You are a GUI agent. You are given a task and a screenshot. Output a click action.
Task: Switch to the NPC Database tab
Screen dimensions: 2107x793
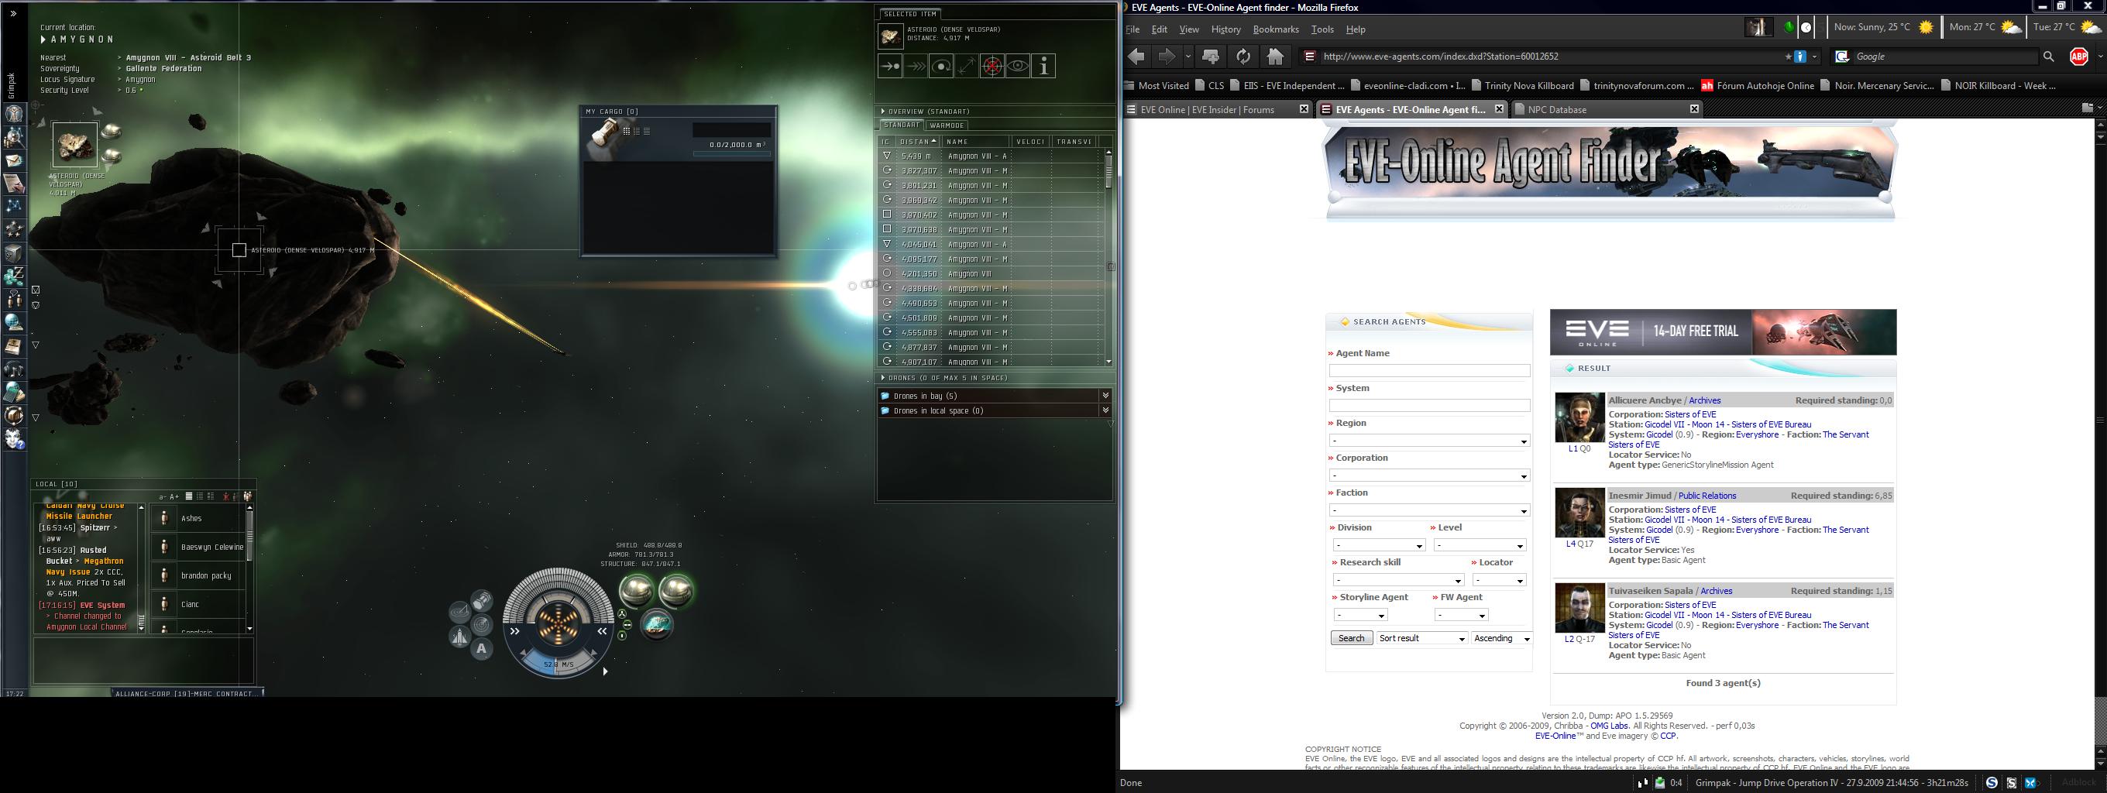(1607, 109)
